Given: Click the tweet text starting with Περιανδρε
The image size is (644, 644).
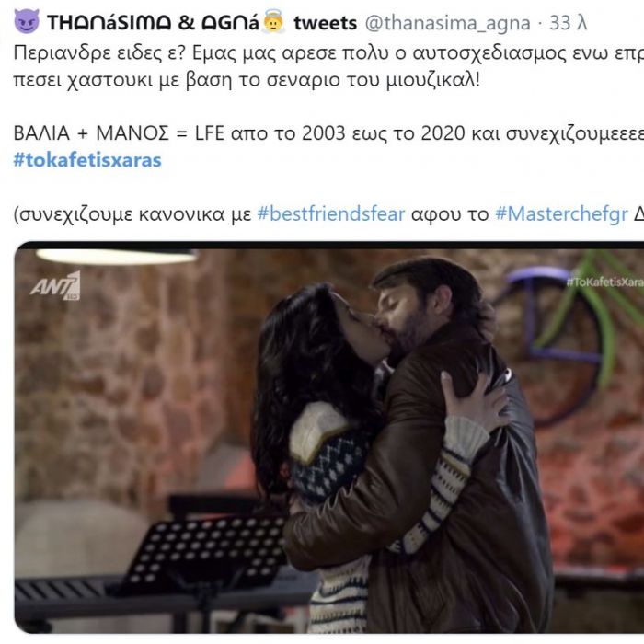Looking at the screenshot, I should (328, 65).
